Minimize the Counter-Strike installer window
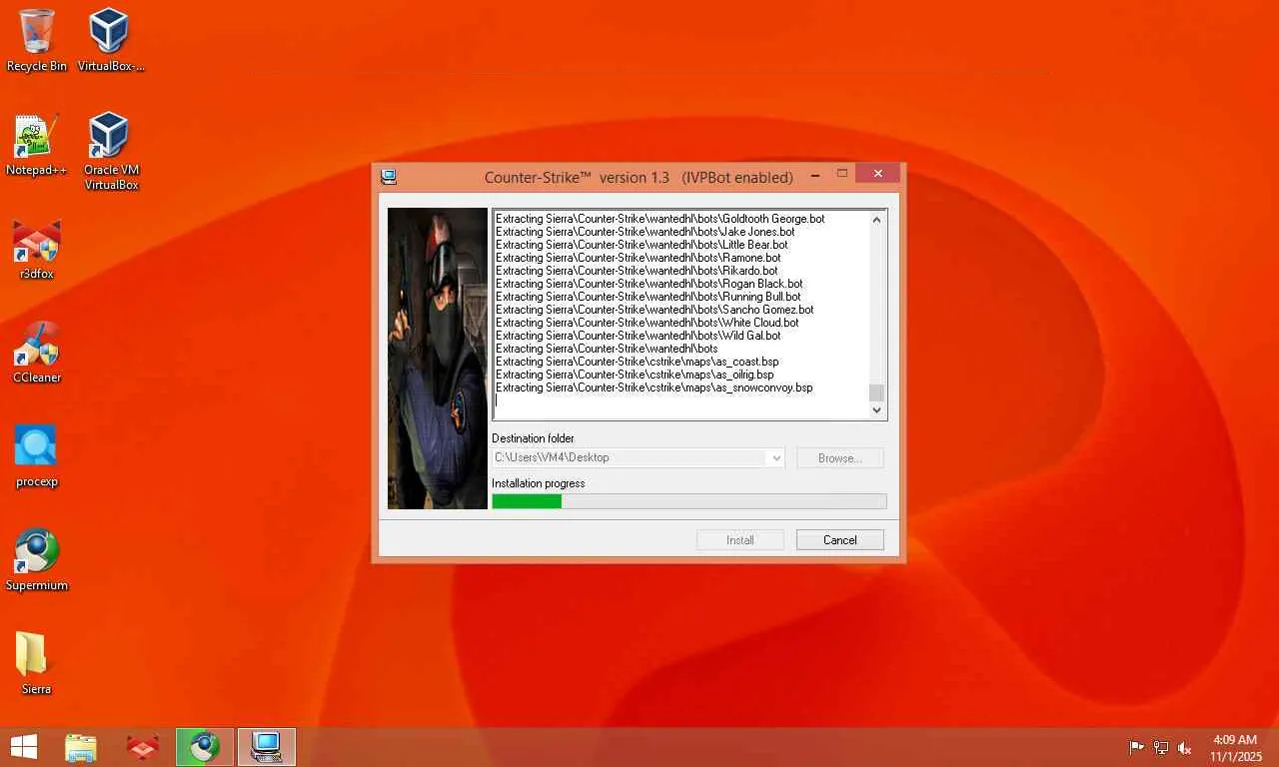The width and height of the screenshot is (1279, 767). pyautogui.click(x=816, y=176)
